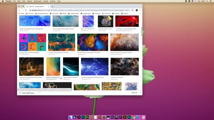Image resolution: width=214 pixels, height=120 pixels.
Task: Open the Edit menu
Action: click(x=19, y=1)
